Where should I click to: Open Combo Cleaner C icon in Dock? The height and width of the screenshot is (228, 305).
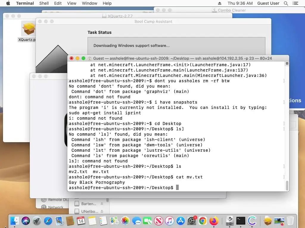(252, 221)
